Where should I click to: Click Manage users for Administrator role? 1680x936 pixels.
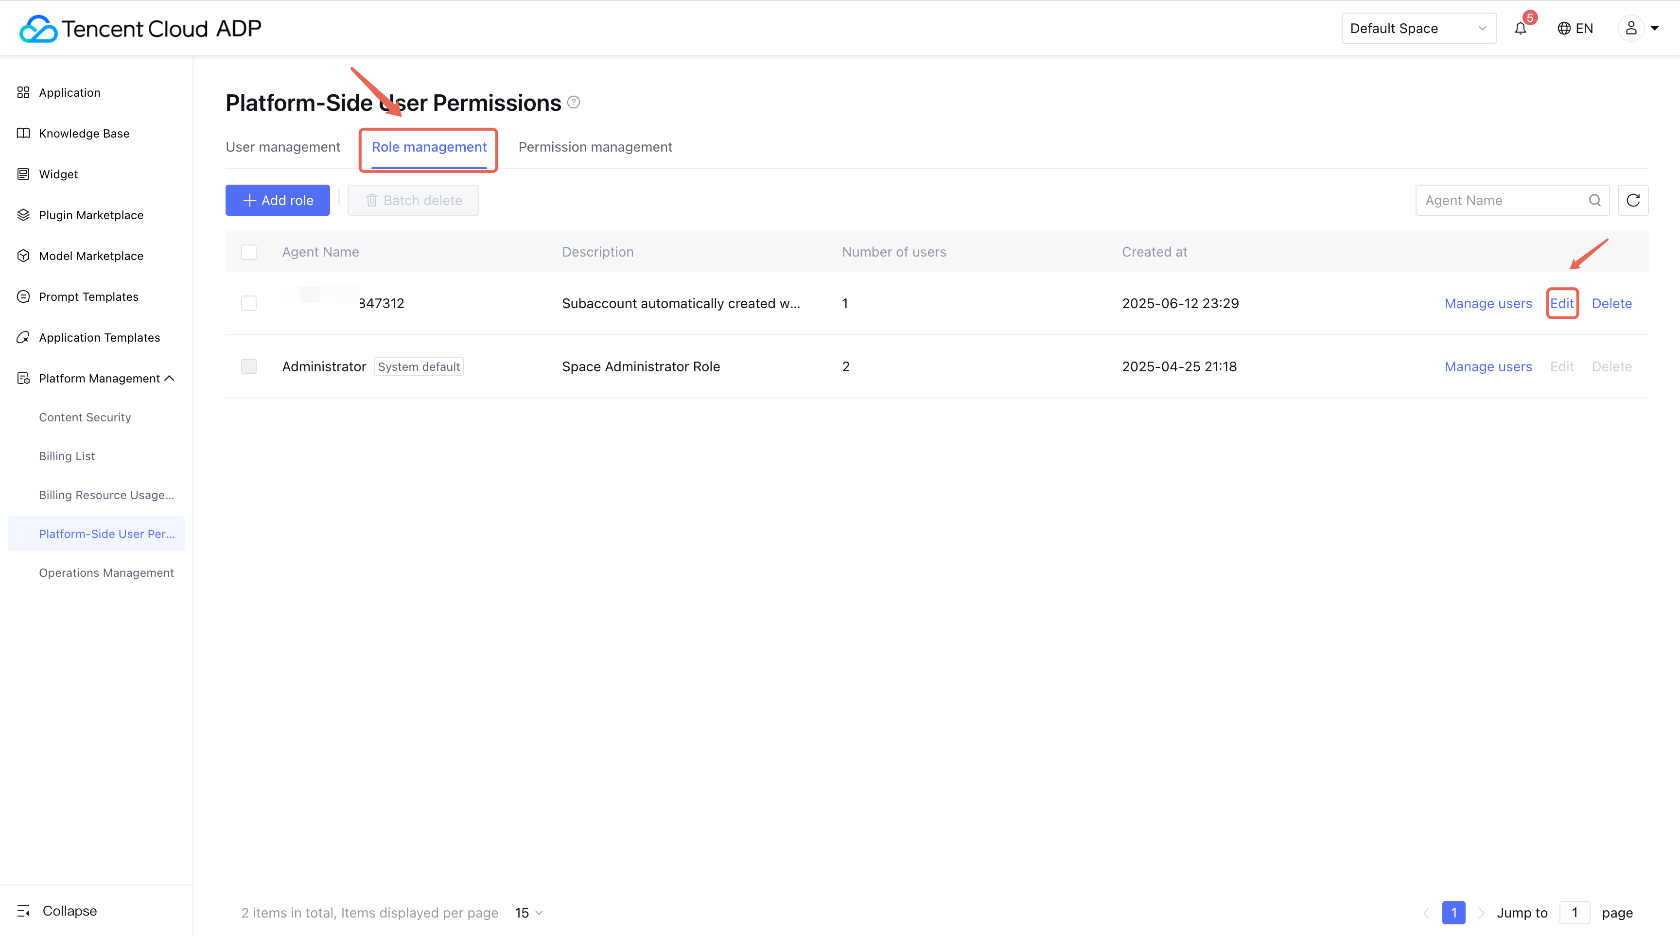tap(1487, 366)
